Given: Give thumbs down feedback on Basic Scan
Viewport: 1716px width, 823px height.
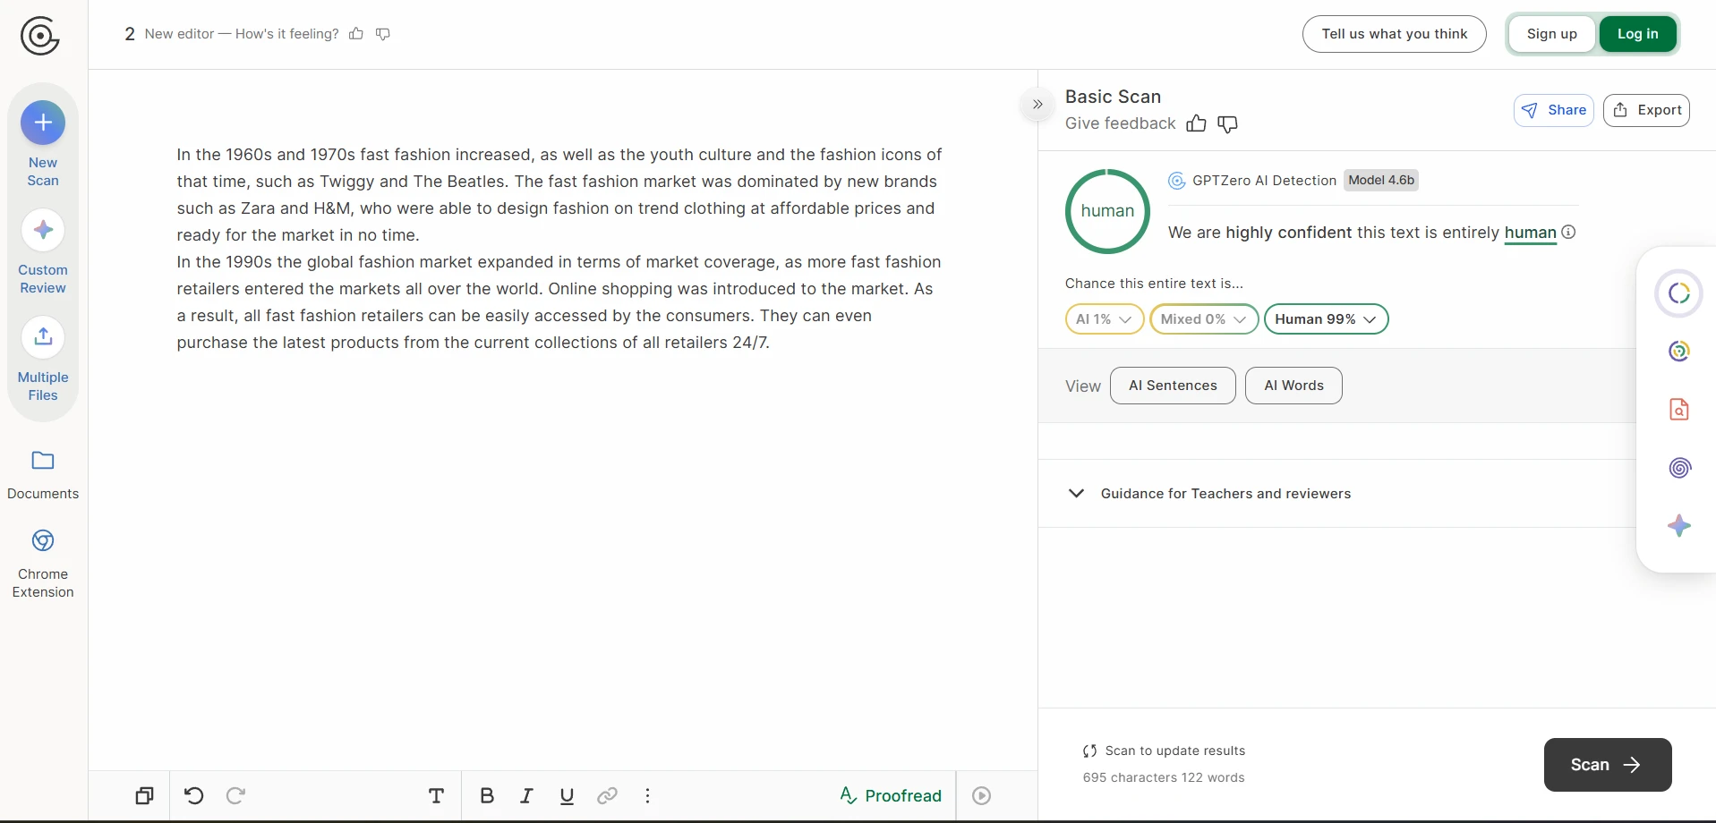Looking at the screenshot, I should (1228, 123).
